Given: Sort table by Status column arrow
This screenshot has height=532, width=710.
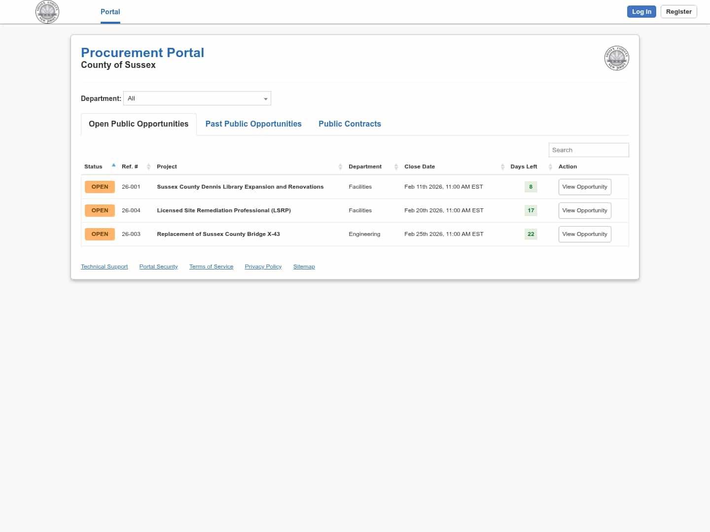Looking at the screenshot, I should click(113, 166).
